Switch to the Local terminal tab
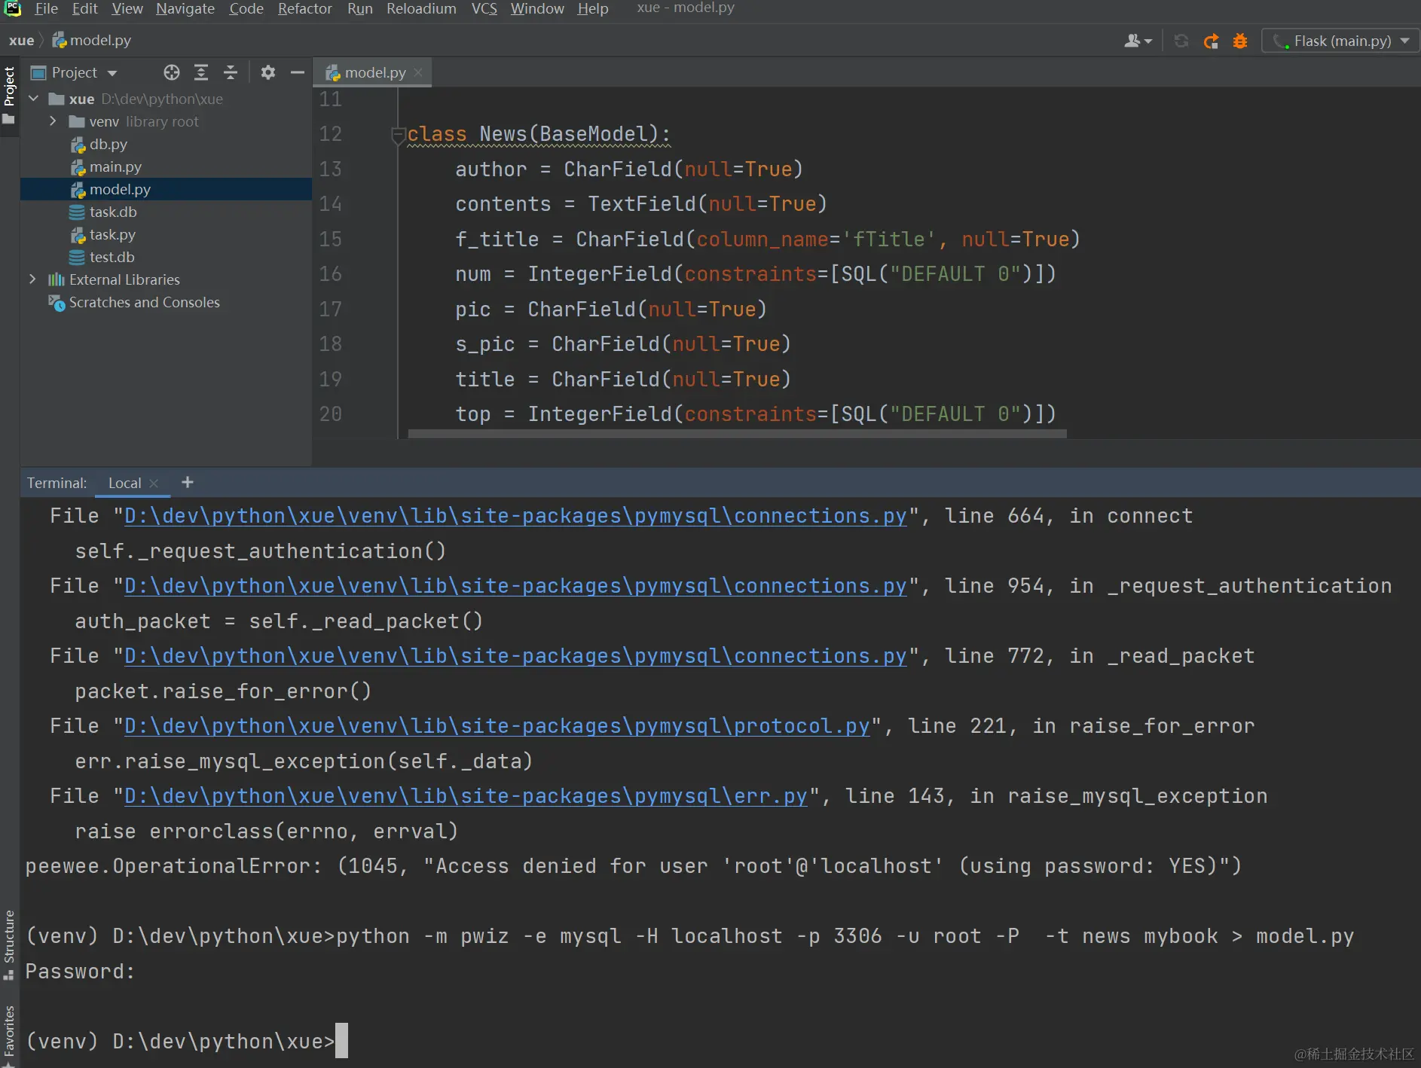This screenshot has height=1068, width=1421. coord(124,484)
